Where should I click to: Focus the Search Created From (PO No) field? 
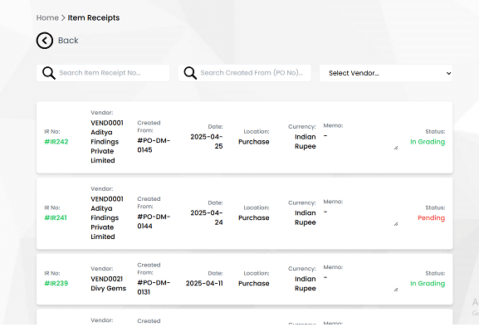coord(245,73)
